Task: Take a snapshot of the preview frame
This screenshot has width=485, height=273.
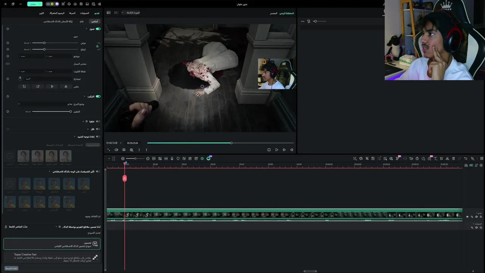Action: pyautogui.click(x=124, y=150)
